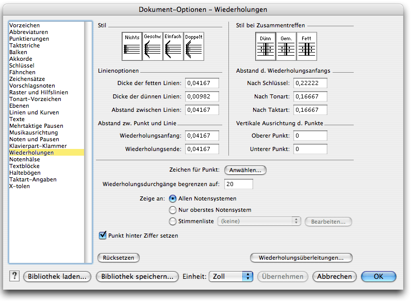The image size is (413, 301).
Task: Click Bibliothek laden...
Action: click(57, 276)
